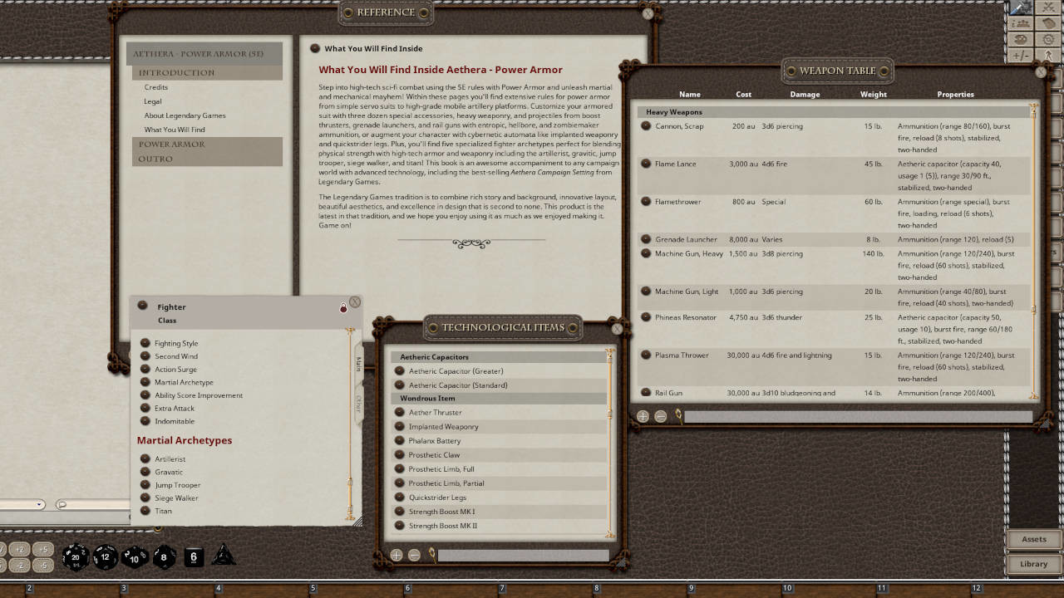Open the Assets panel
Screen dimensions: 1064x598
point(1032,538)
